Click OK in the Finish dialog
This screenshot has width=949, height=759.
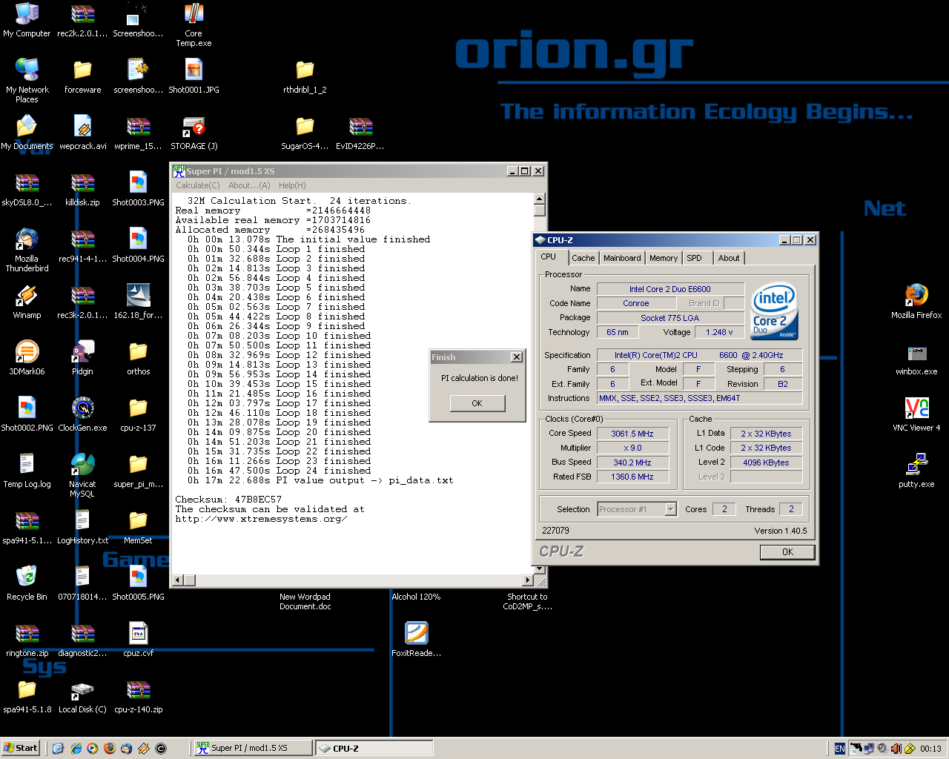(477, 403)
